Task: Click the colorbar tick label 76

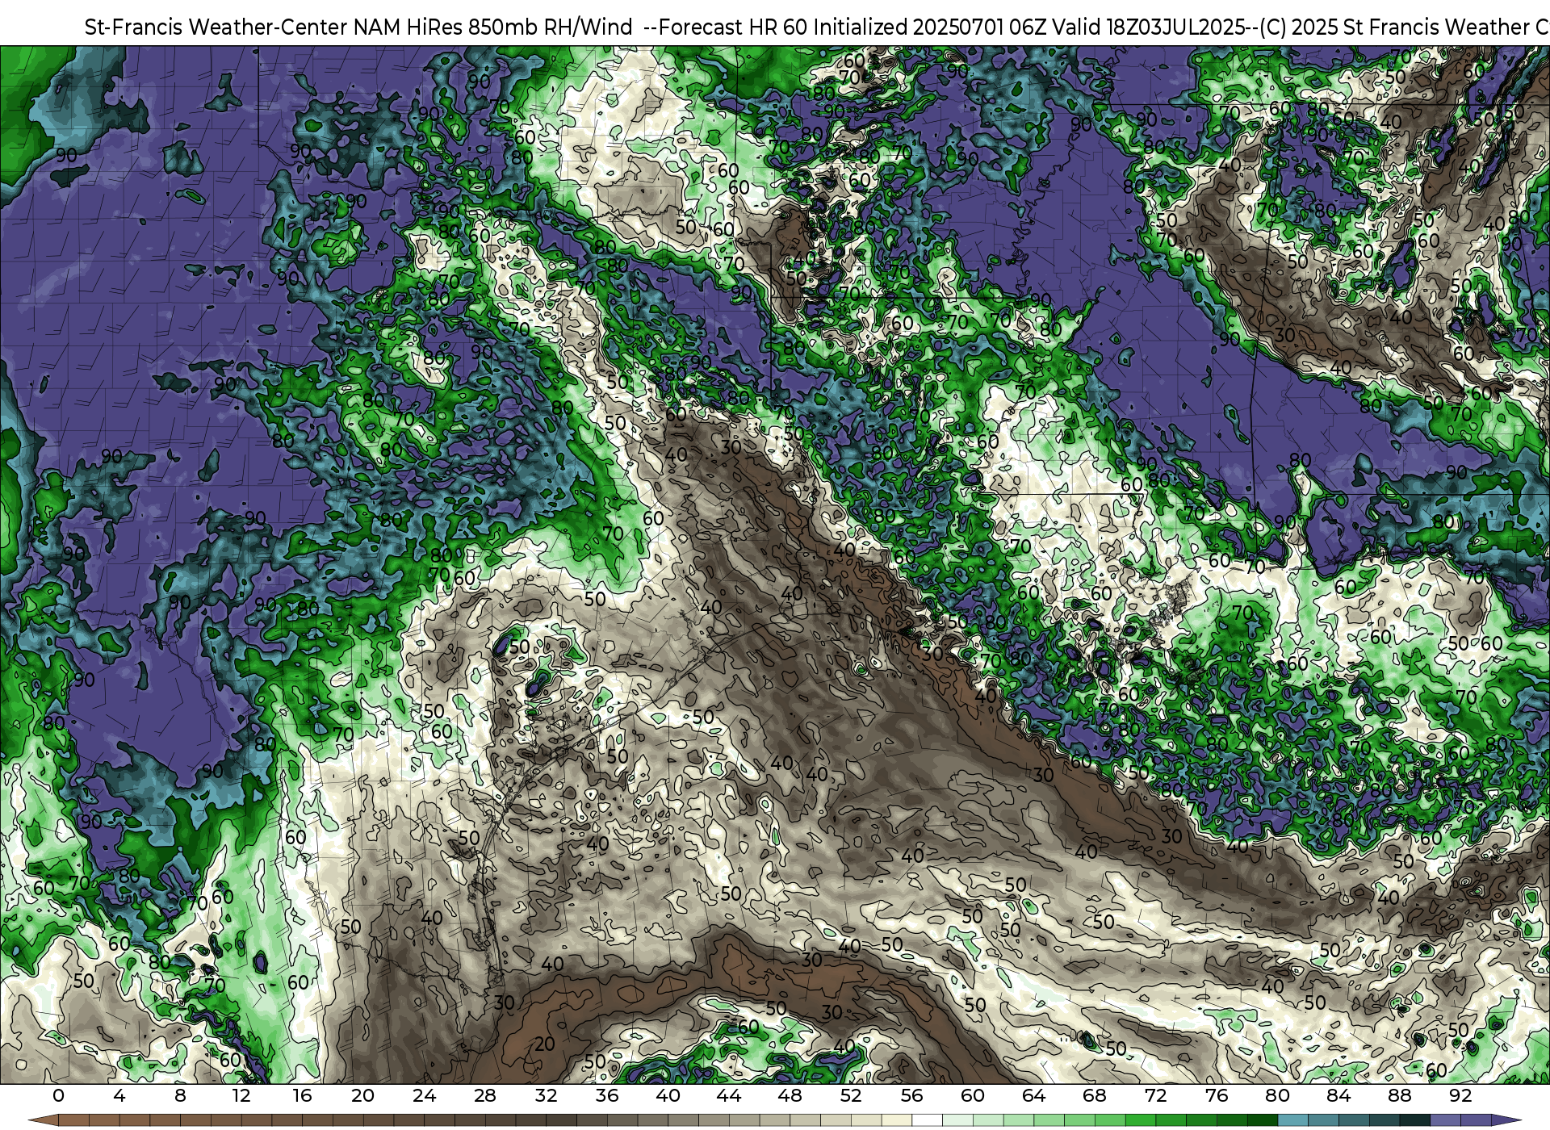Action: click(x=1217, y=1095)
